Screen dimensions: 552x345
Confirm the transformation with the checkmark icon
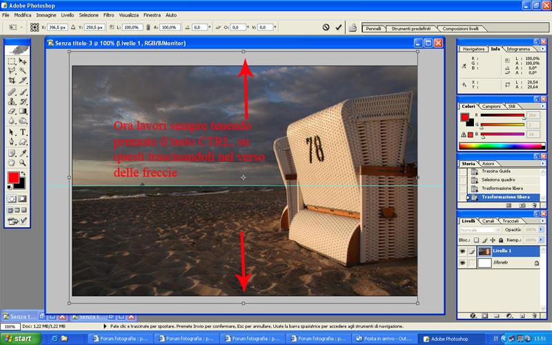click(338, 28)
